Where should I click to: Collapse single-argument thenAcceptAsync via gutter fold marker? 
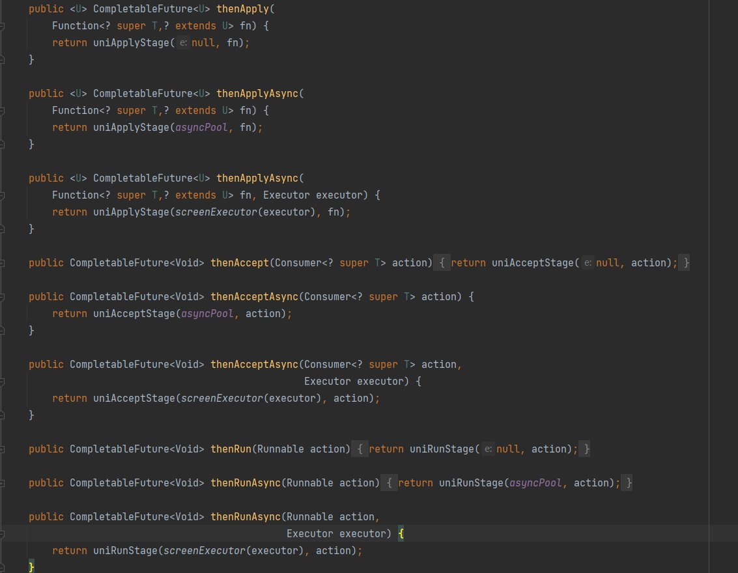click(x=3, y=298)
